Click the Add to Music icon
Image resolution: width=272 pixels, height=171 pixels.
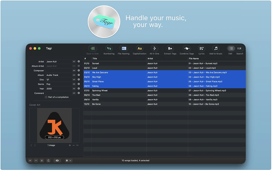216,48
